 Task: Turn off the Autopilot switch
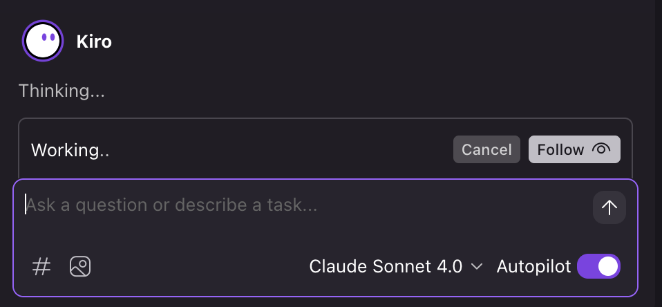point(598,266)
